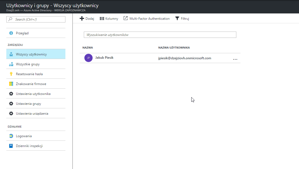
Task: Click the plus icon for Dodaj
Action: pyautogui.click(x=82, y=19)
